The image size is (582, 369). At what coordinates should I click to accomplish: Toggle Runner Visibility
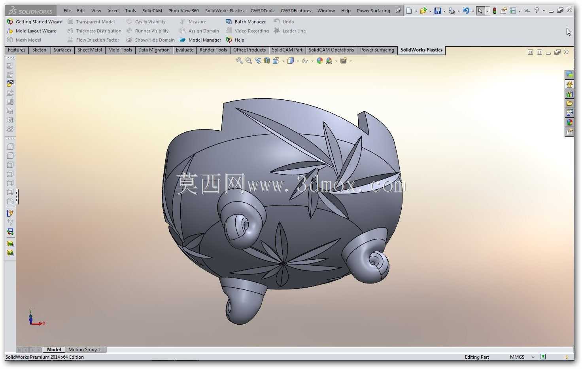(x=147, y=31)
